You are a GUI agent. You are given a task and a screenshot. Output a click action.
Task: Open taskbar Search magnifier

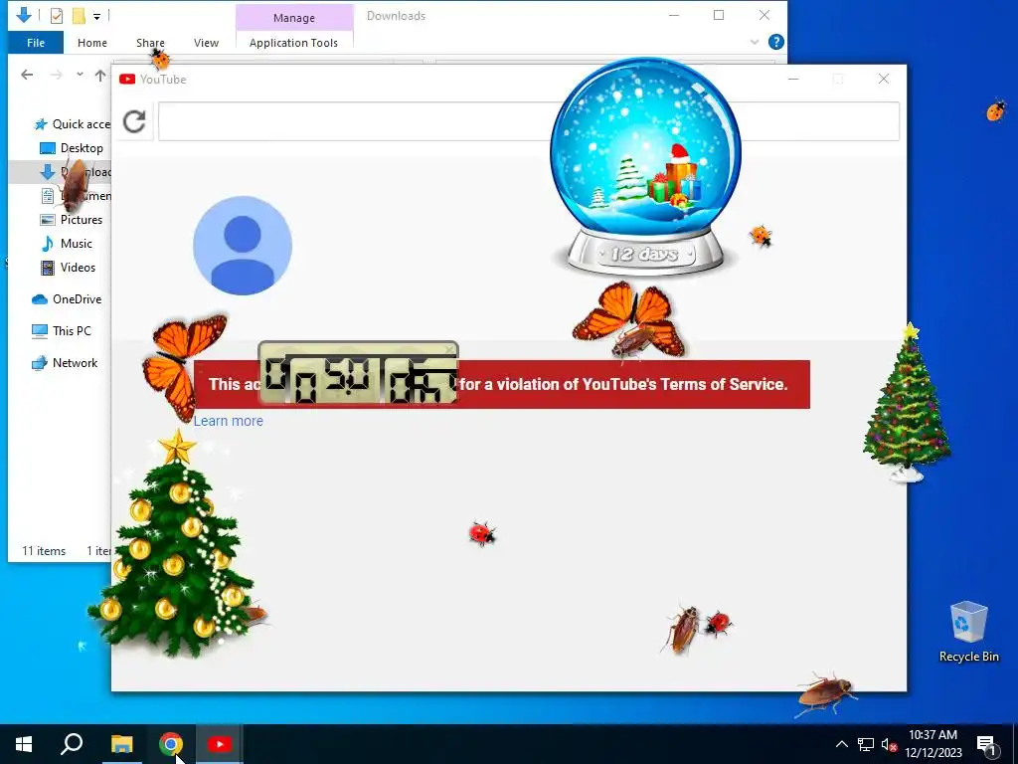(x=72, y=744)
